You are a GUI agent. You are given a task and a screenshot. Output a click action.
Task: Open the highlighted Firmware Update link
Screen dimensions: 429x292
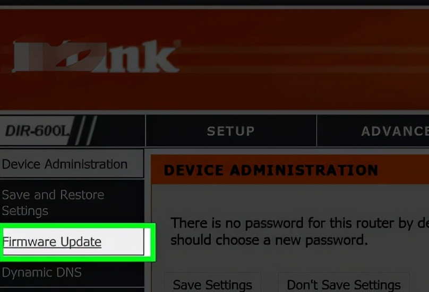pyautogui.click(x=52, y=242)
